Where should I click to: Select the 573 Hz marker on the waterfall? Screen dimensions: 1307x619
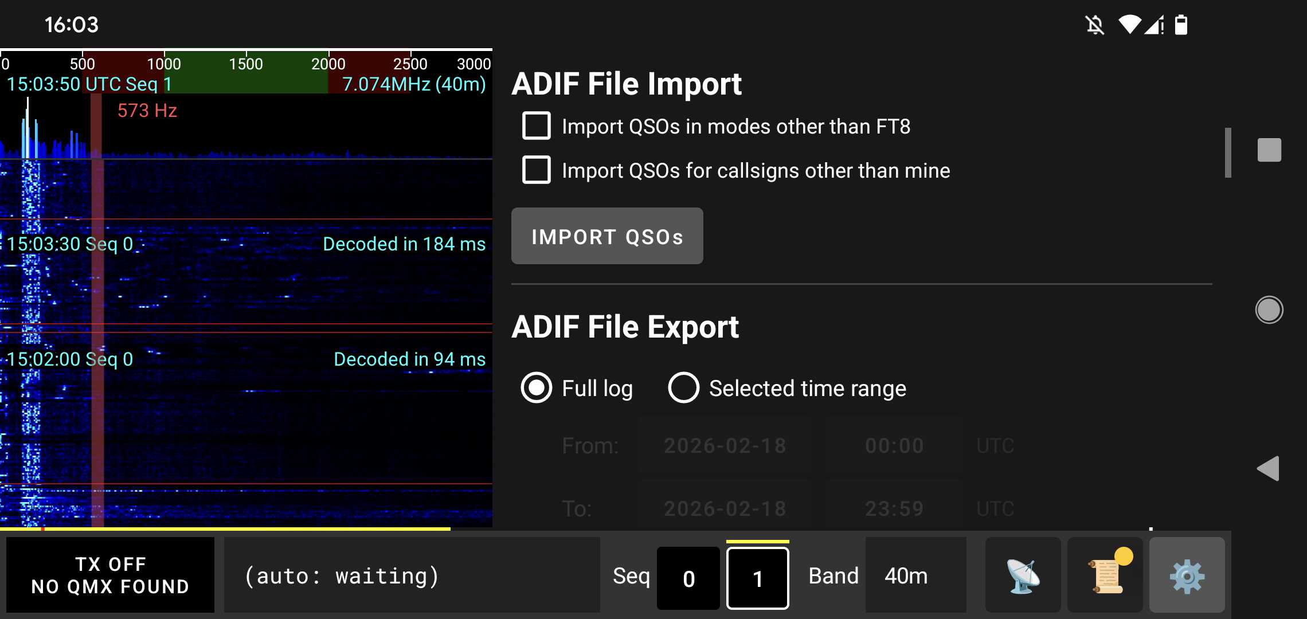click(147, 111)
